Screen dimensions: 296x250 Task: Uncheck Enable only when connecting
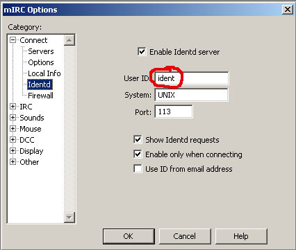coord(138,154)
